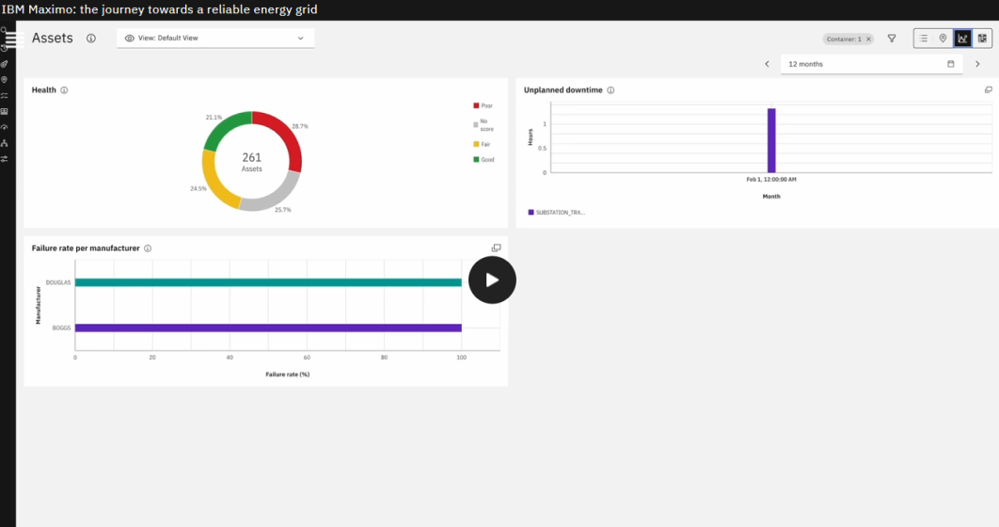Click the BOGGS manufacturer label
Image resolution: width=999 pixels, height=527 pixels.
(x=61, y=327)
